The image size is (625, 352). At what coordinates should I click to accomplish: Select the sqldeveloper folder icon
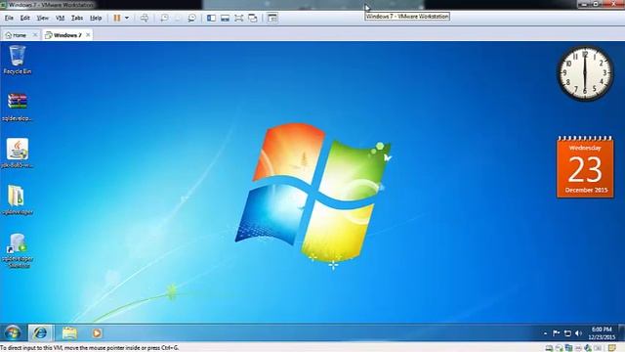click(x=18, y=200)
